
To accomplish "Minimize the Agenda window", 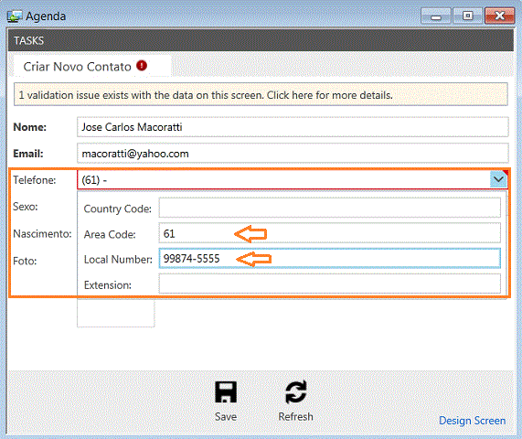I will click(x=436, y=16).
